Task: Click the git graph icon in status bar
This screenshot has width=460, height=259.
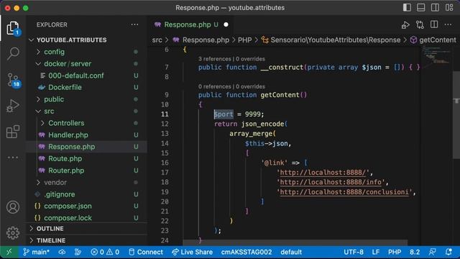Action: point(78,252)
